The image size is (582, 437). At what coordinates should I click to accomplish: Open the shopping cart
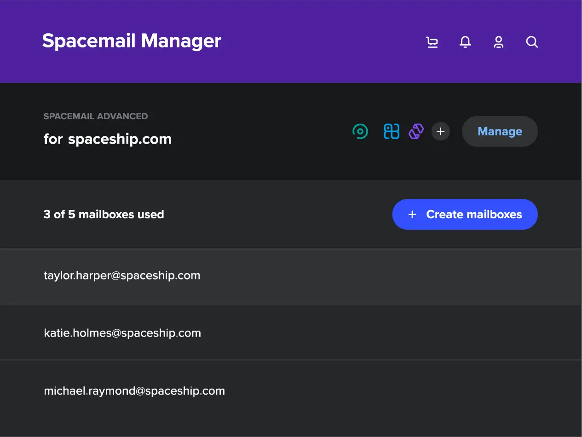tap(432, 42)
